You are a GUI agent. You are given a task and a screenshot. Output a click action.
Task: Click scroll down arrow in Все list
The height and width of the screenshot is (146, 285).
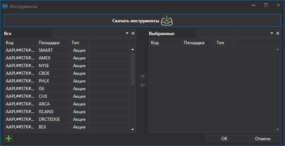(x=133, y=130)
